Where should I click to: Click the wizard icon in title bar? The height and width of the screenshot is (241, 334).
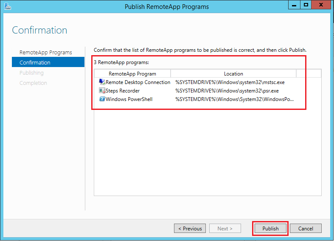tap(8, 6)
